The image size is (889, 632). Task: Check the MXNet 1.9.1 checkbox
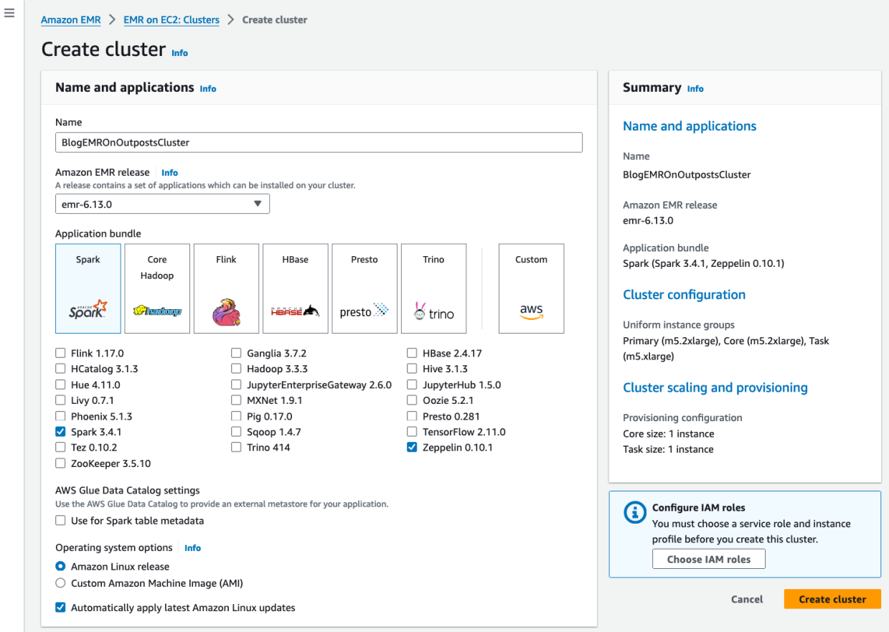[236, 400]
